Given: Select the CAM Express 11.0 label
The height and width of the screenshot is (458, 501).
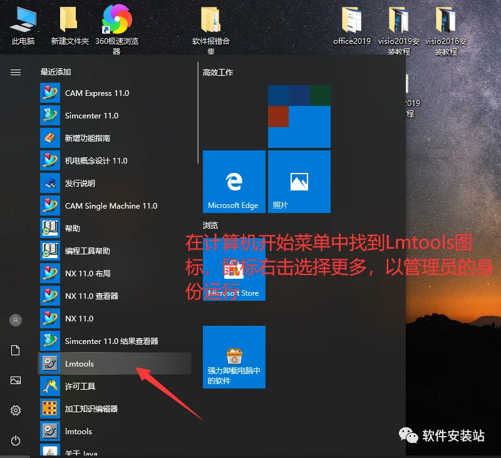Looking at the screenshot, I should pyautogui.click(x=97, y=93).
